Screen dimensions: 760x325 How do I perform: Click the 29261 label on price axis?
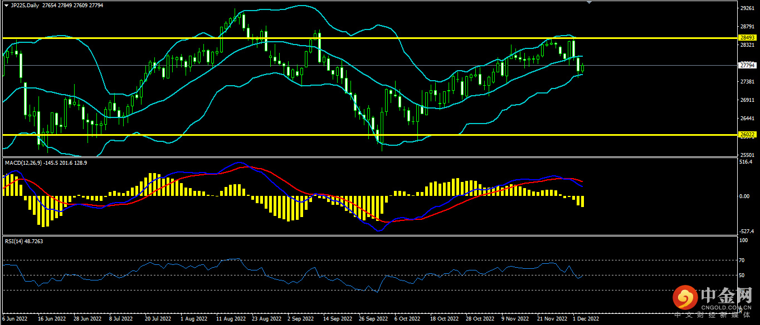746,8
